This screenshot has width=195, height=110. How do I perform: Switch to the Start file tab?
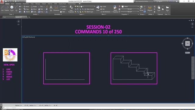pos(5,17)
